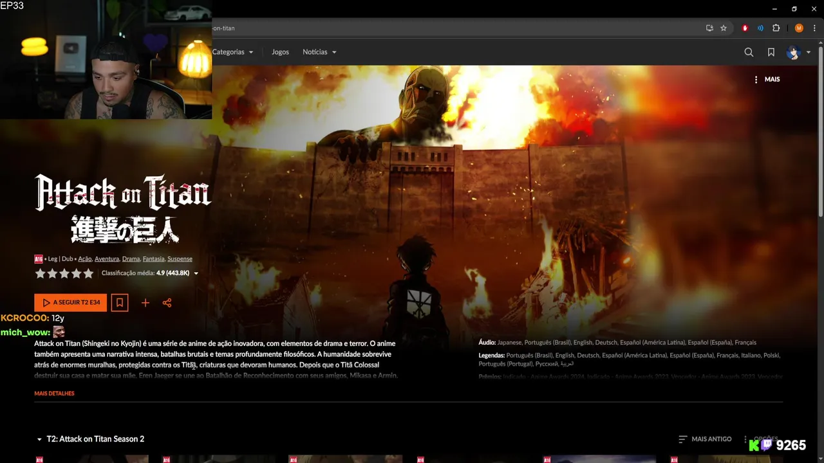Image resolution: width=824 pixels, height=463 pixels.
Task: Click the share icon under the title
Action: coord(167,302)
